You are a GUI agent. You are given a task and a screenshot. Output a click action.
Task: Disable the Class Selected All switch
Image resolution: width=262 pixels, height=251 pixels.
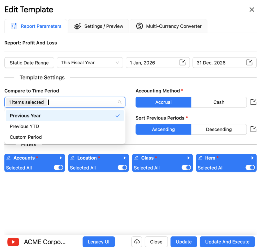pos(186,168)
